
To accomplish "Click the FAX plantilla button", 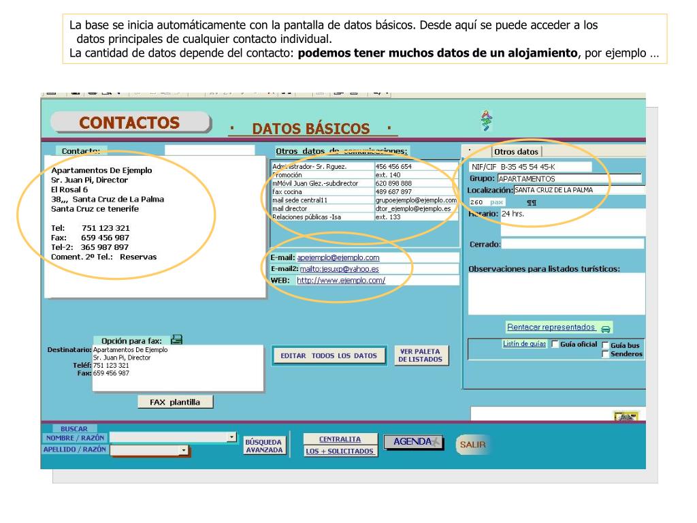I will pyautogui.click(x=175, y=402).
